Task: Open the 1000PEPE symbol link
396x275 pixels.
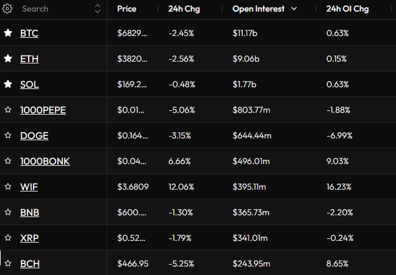Action: click(x=43, y=110)
